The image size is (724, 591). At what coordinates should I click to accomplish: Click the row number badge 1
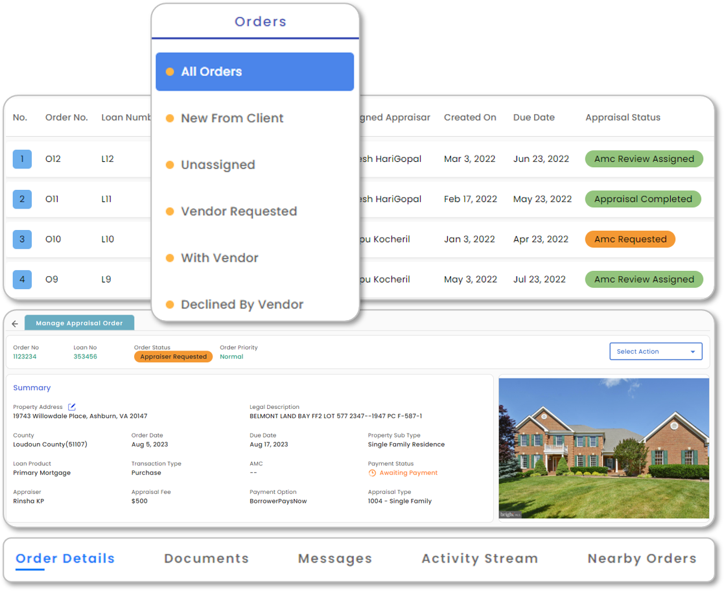(21, 159)
